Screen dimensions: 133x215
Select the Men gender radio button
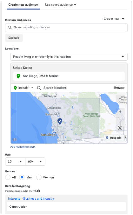coord(22,177)
